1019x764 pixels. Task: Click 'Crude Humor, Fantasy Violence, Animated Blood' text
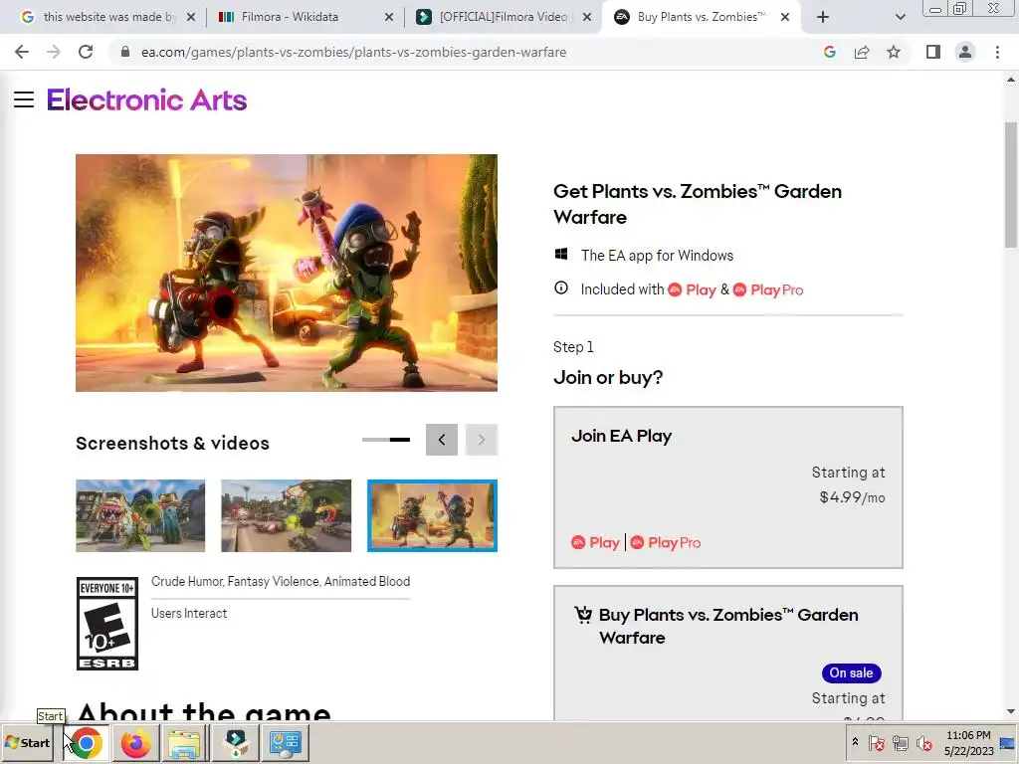pos(281,581)
